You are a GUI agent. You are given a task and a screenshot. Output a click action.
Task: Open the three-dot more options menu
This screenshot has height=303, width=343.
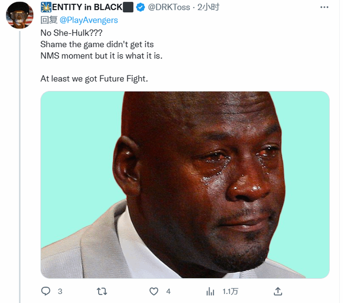click(x=324, y=7)
